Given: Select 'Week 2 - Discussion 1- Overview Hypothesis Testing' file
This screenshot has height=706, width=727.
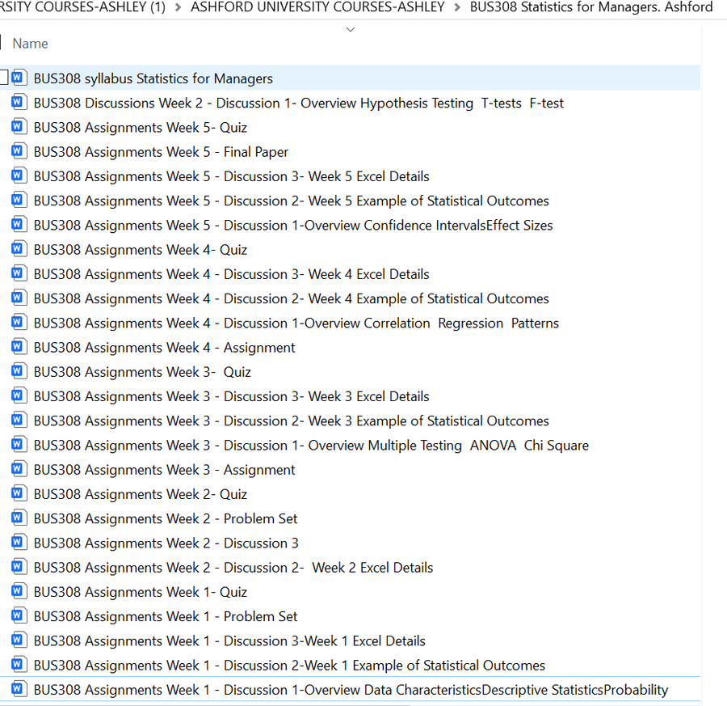Looking at the screenshot, I should point(299,103).
